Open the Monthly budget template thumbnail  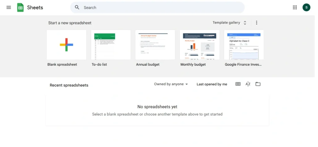pyautogui.click(x=200, y=45)
